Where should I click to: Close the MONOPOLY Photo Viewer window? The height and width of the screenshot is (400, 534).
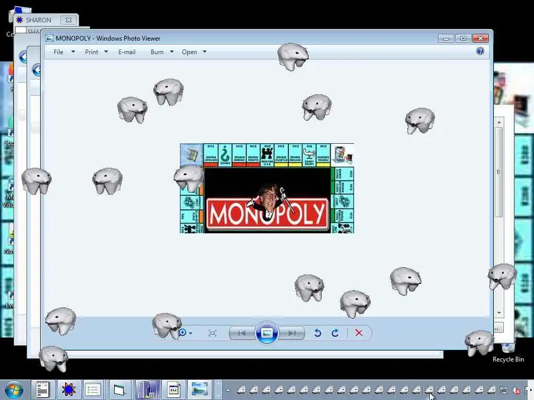[x=480, y=38]
